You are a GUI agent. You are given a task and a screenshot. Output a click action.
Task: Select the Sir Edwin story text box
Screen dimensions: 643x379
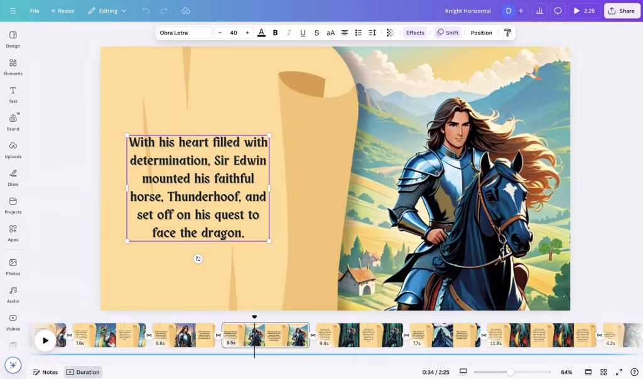pos(198,188)
